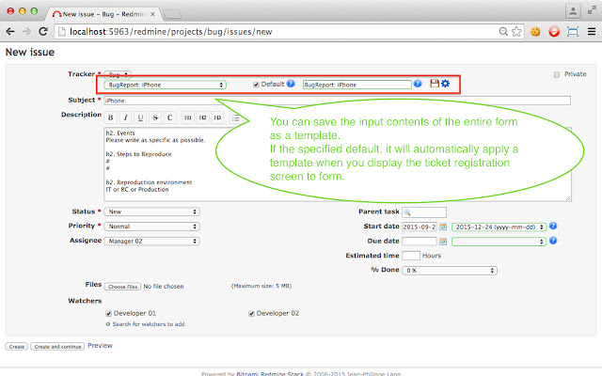Enable the Private issue checkbox
The width and height of the screenshot is (602, 376).
557,74
